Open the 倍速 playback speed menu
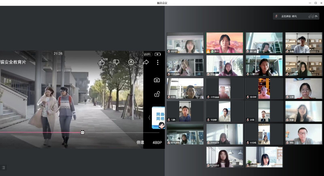This screenshot has width=324, height=176. [141, 143]
